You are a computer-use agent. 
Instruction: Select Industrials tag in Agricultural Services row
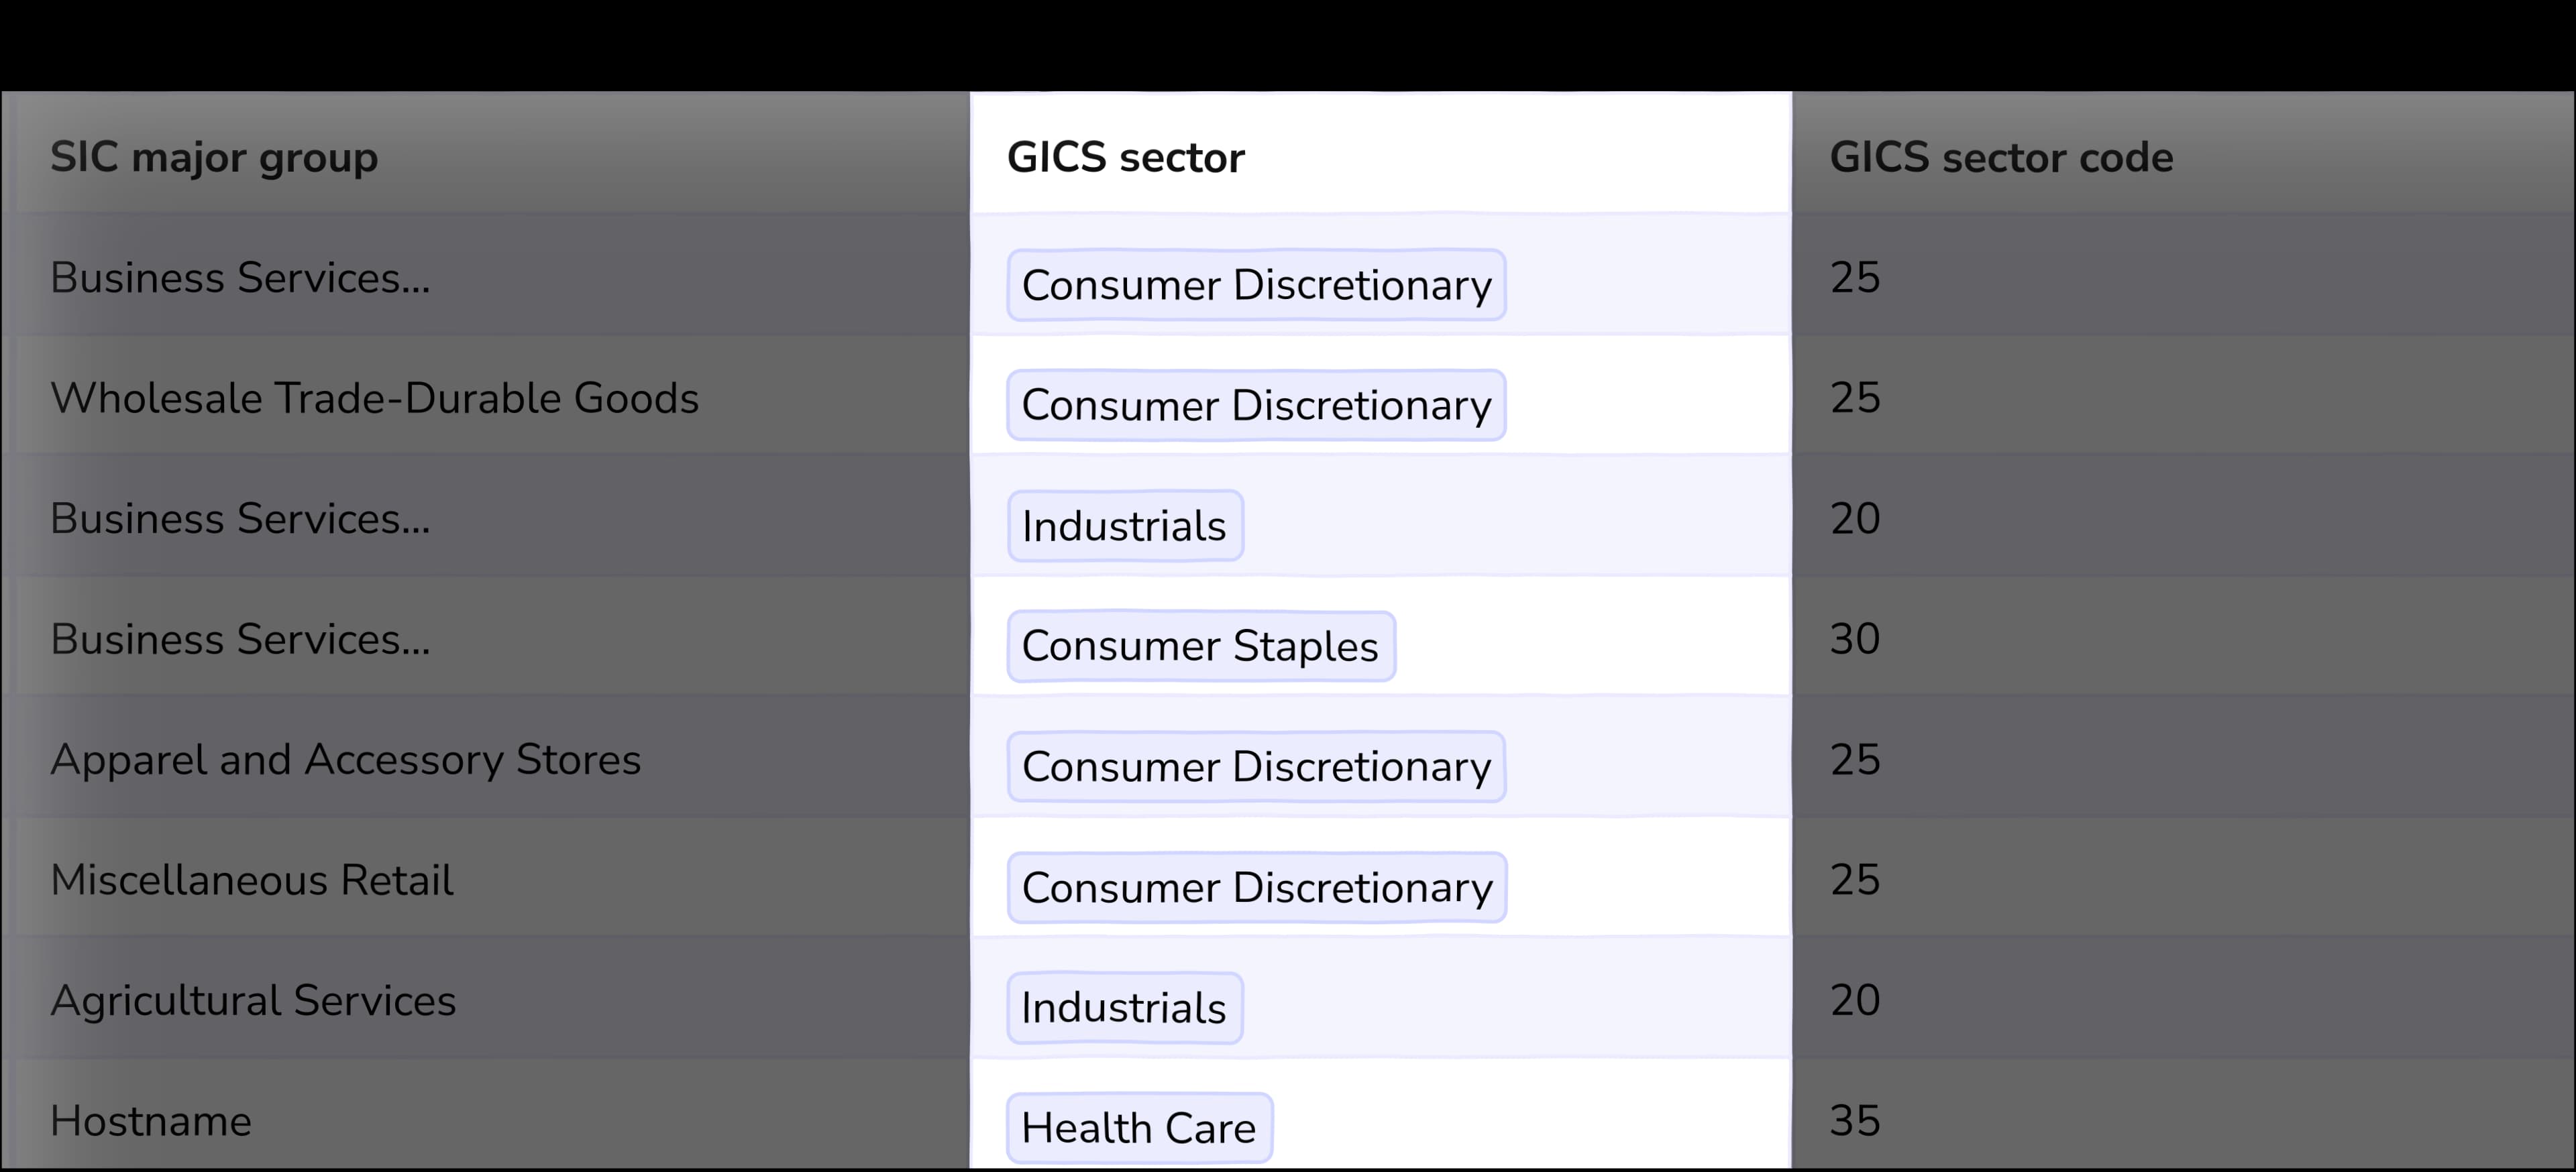click(1124, 1007)
